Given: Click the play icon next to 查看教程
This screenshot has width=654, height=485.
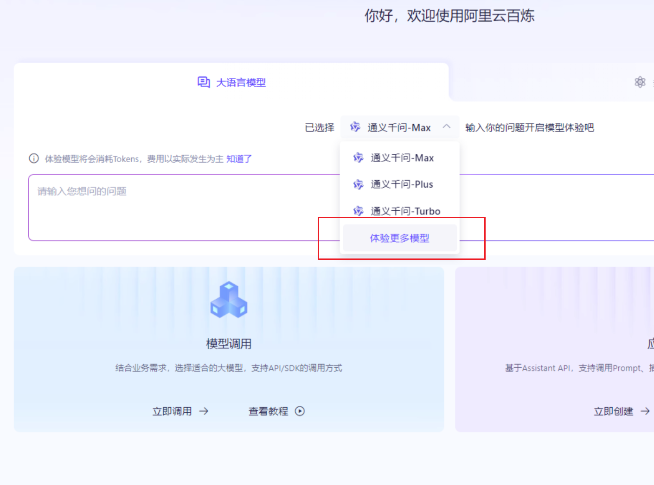Looking at the screenshot, I should (x=300, y=411).
